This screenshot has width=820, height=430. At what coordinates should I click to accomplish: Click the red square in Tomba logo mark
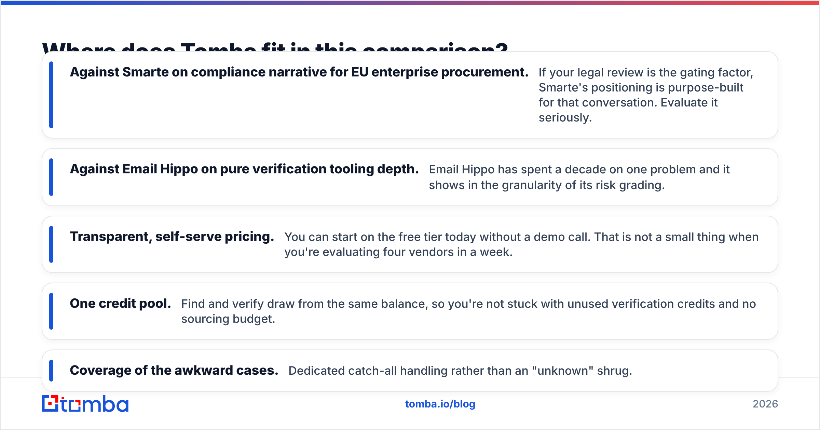(51, 403)
